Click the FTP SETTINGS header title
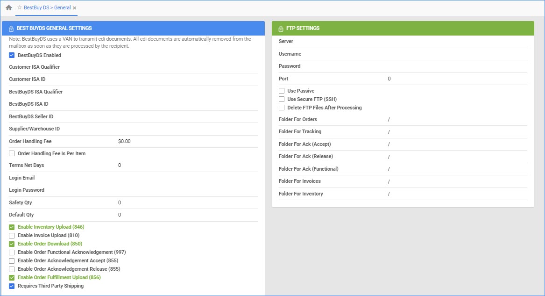The width and height of the screenshot is (545, 296). tap(303, 28)
